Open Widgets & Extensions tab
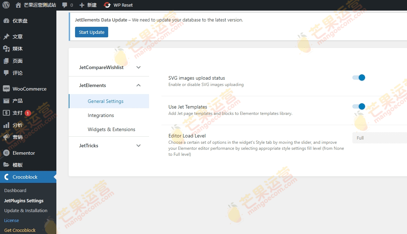Screen dimensions: 407x234 pyautogui.click(x=111, y=129)
